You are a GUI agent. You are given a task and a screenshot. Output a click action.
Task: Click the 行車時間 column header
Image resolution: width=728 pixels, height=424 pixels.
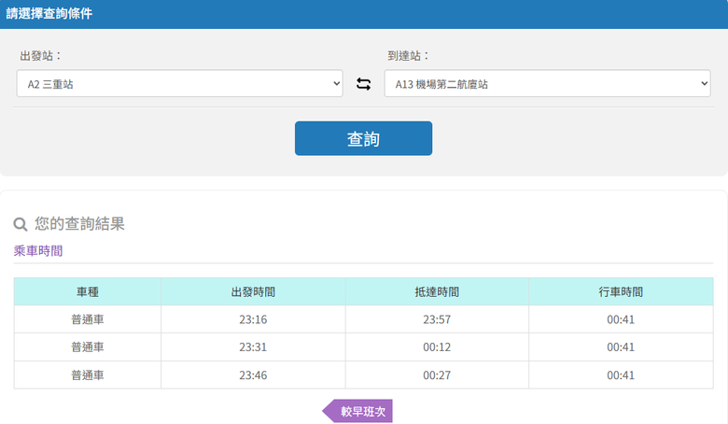pyautogui.click(x=621, y=291)
